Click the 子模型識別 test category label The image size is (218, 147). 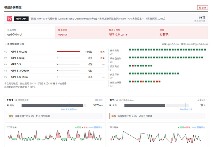point(116,59)
